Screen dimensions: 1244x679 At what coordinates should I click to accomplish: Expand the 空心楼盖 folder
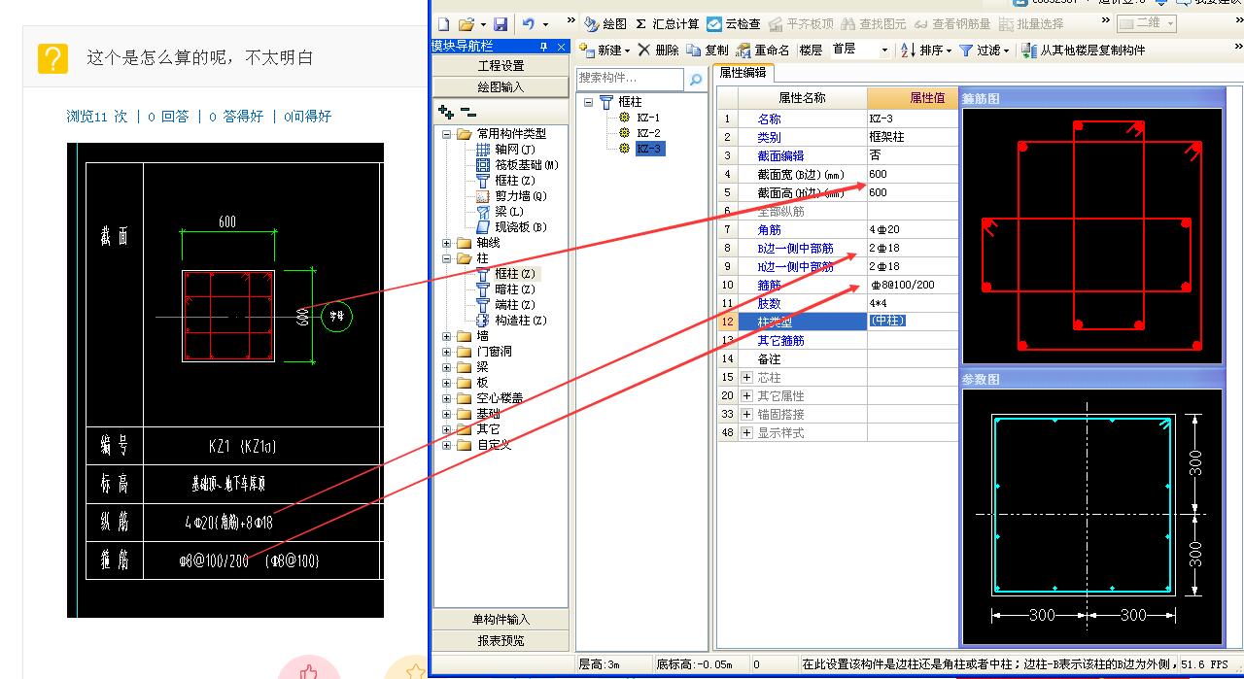[x=447, y=398]
